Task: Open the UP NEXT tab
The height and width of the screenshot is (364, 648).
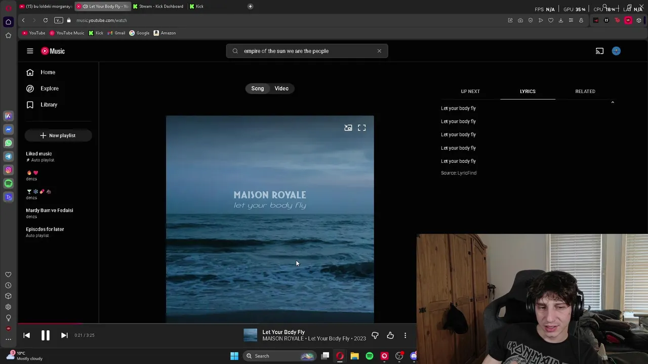Action: coord(470,92)
